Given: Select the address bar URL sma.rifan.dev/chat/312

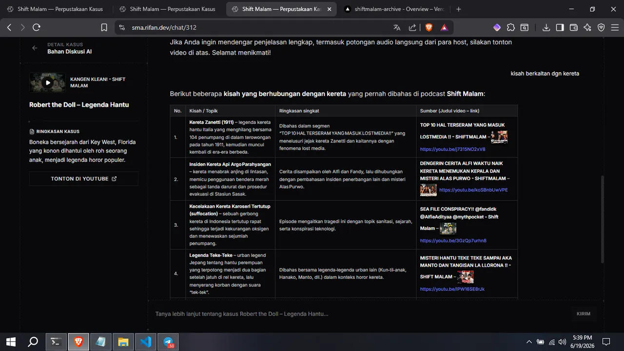Looking at the screenshot, I should [164, 28].
